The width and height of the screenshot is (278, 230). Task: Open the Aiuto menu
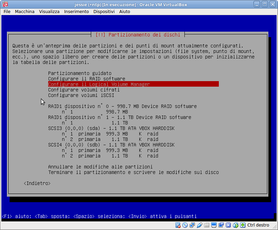click(125, 12)
